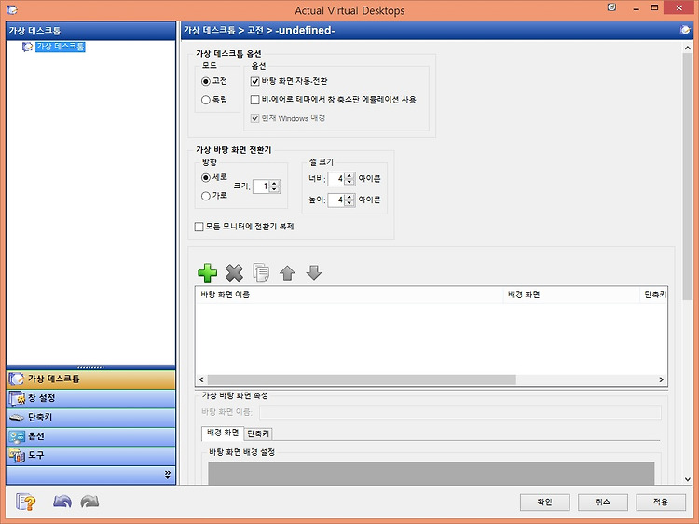Click the 단축키 column header
The width and height of the screenshot is (699, 524).
[x=654, y=296]
